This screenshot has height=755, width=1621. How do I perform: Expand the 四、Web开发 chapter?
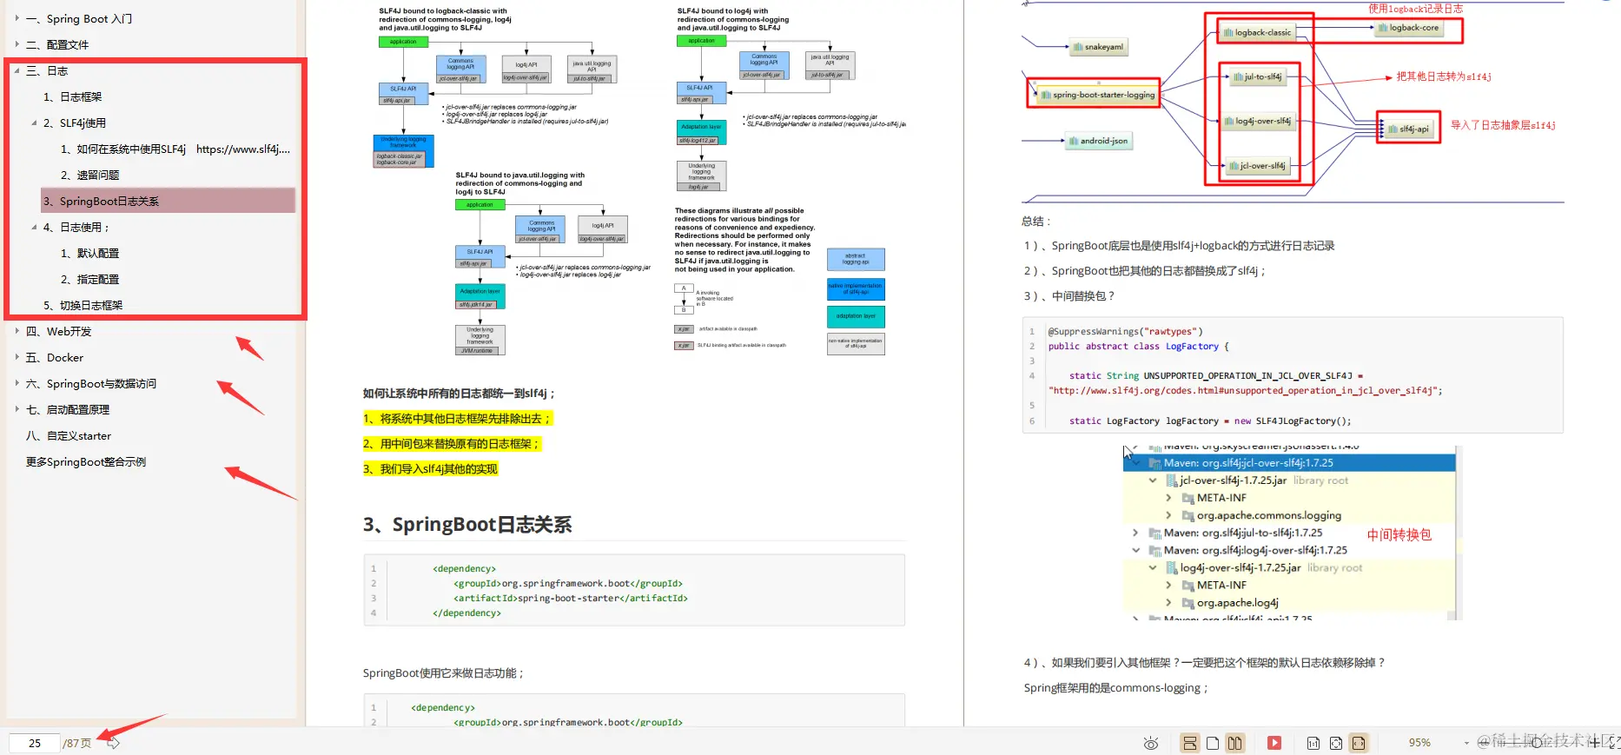coord(17,331)
